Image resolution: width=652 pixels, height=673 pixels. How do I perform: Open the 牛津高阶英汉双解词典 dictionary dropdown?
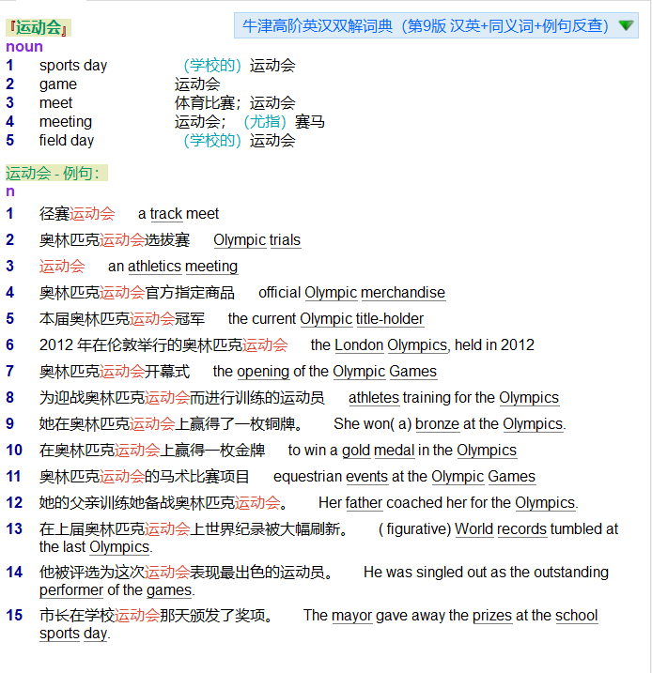[436, 25]
